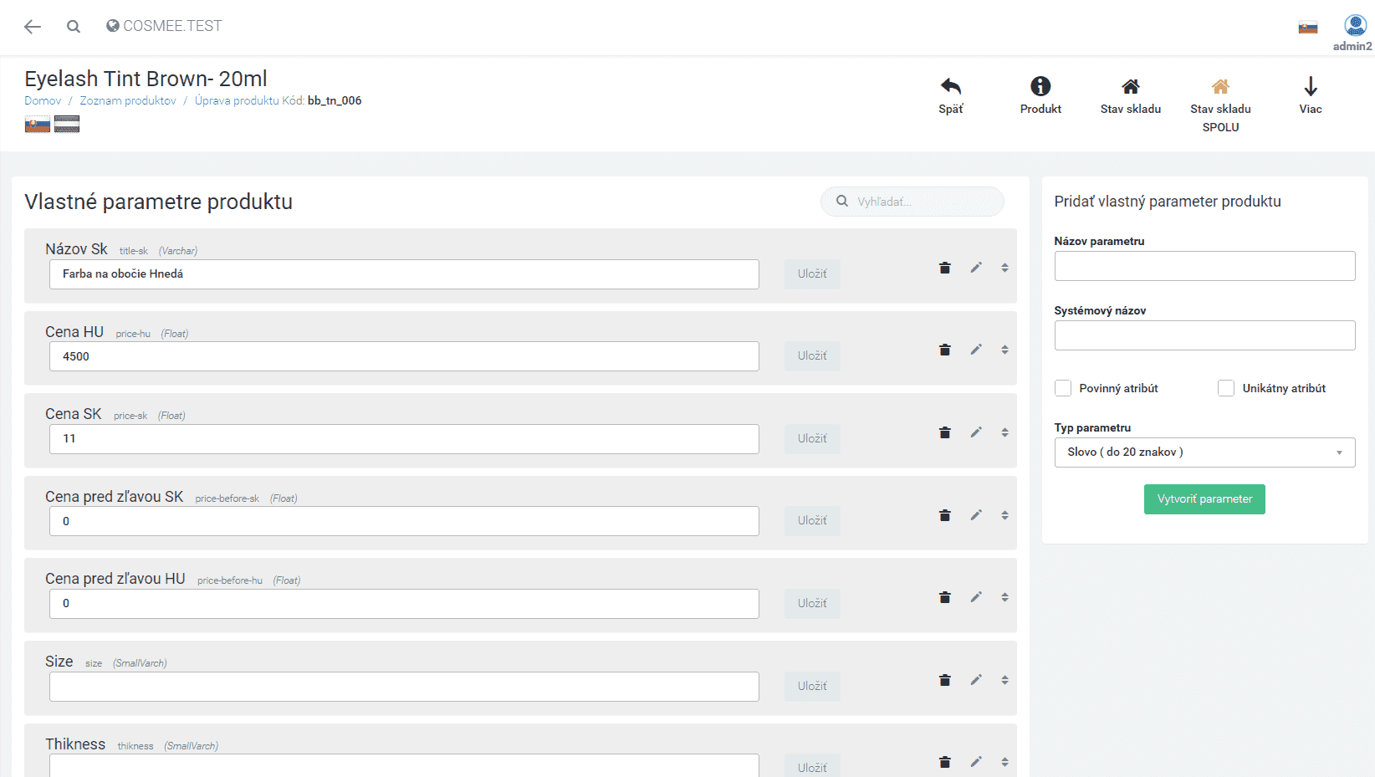Open the admin2 user profile avatar
Viewport: 1375px width, 777px height.
point(1355,26)
